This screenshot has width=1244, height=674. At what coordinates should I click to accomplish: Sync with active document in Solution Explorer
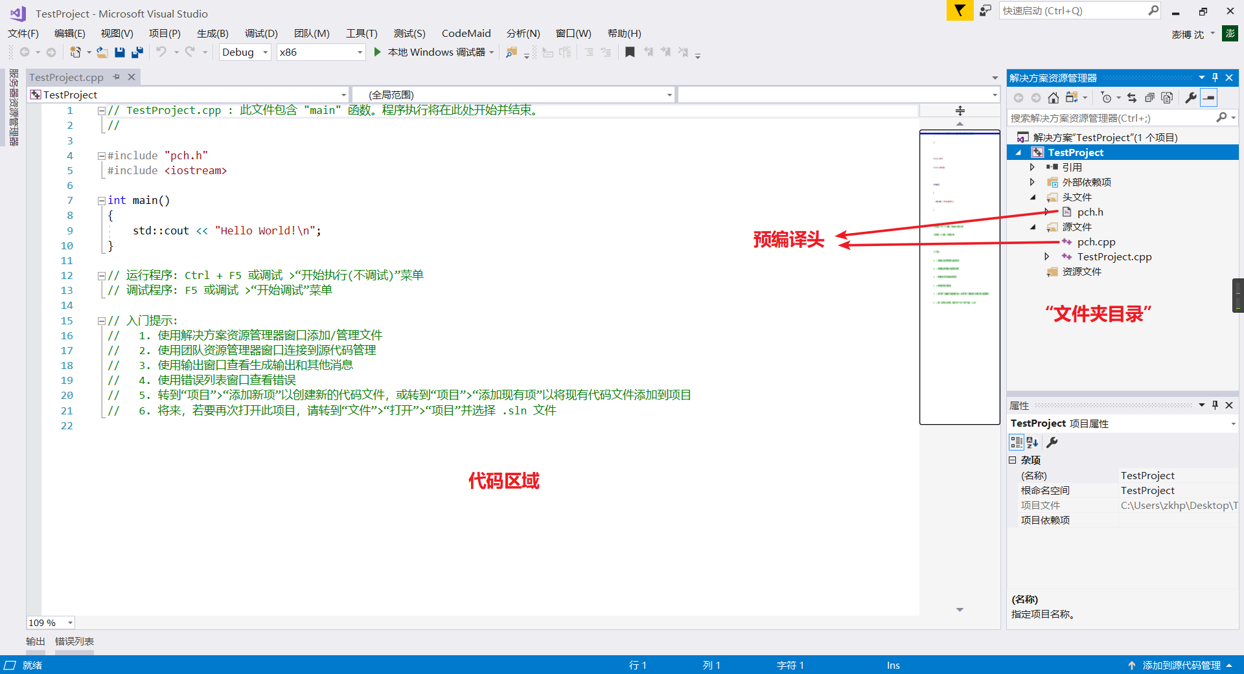pyautogui.click(x=1131, y=97)
